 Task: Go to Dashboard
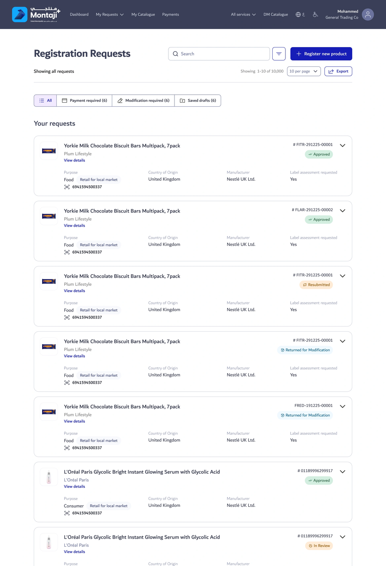[79, 14]
